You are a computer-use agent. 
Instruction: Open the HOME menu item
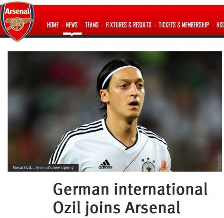tap(53, 25)
